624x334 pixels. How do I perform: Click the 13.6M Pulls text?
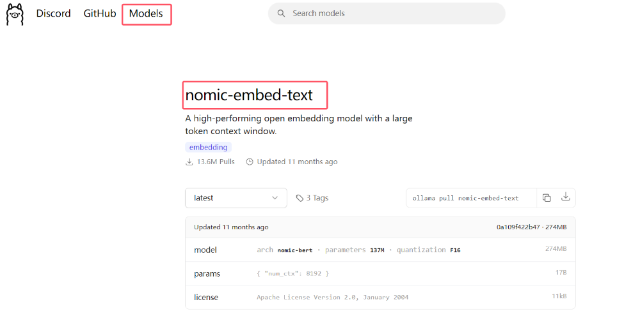[x=216, y=162]
